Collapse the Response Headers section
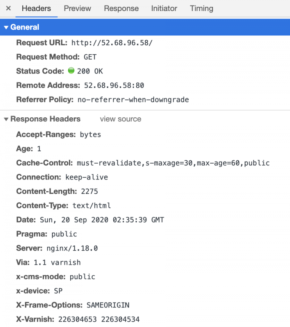This screenshot has height=327, width=290. [6, 119]
